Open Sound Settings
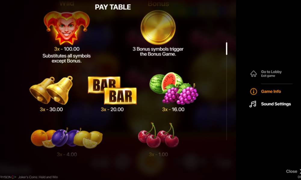This screenshot has height=180, width=301. [x=276, y=104]
